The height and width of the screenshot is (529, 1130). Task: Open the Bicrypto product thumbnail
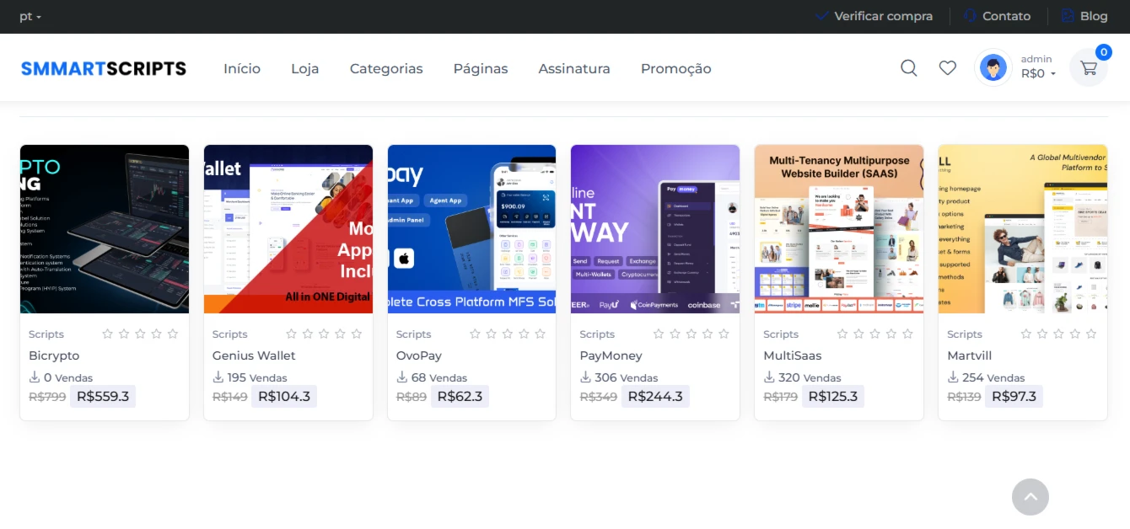point(105,229)
